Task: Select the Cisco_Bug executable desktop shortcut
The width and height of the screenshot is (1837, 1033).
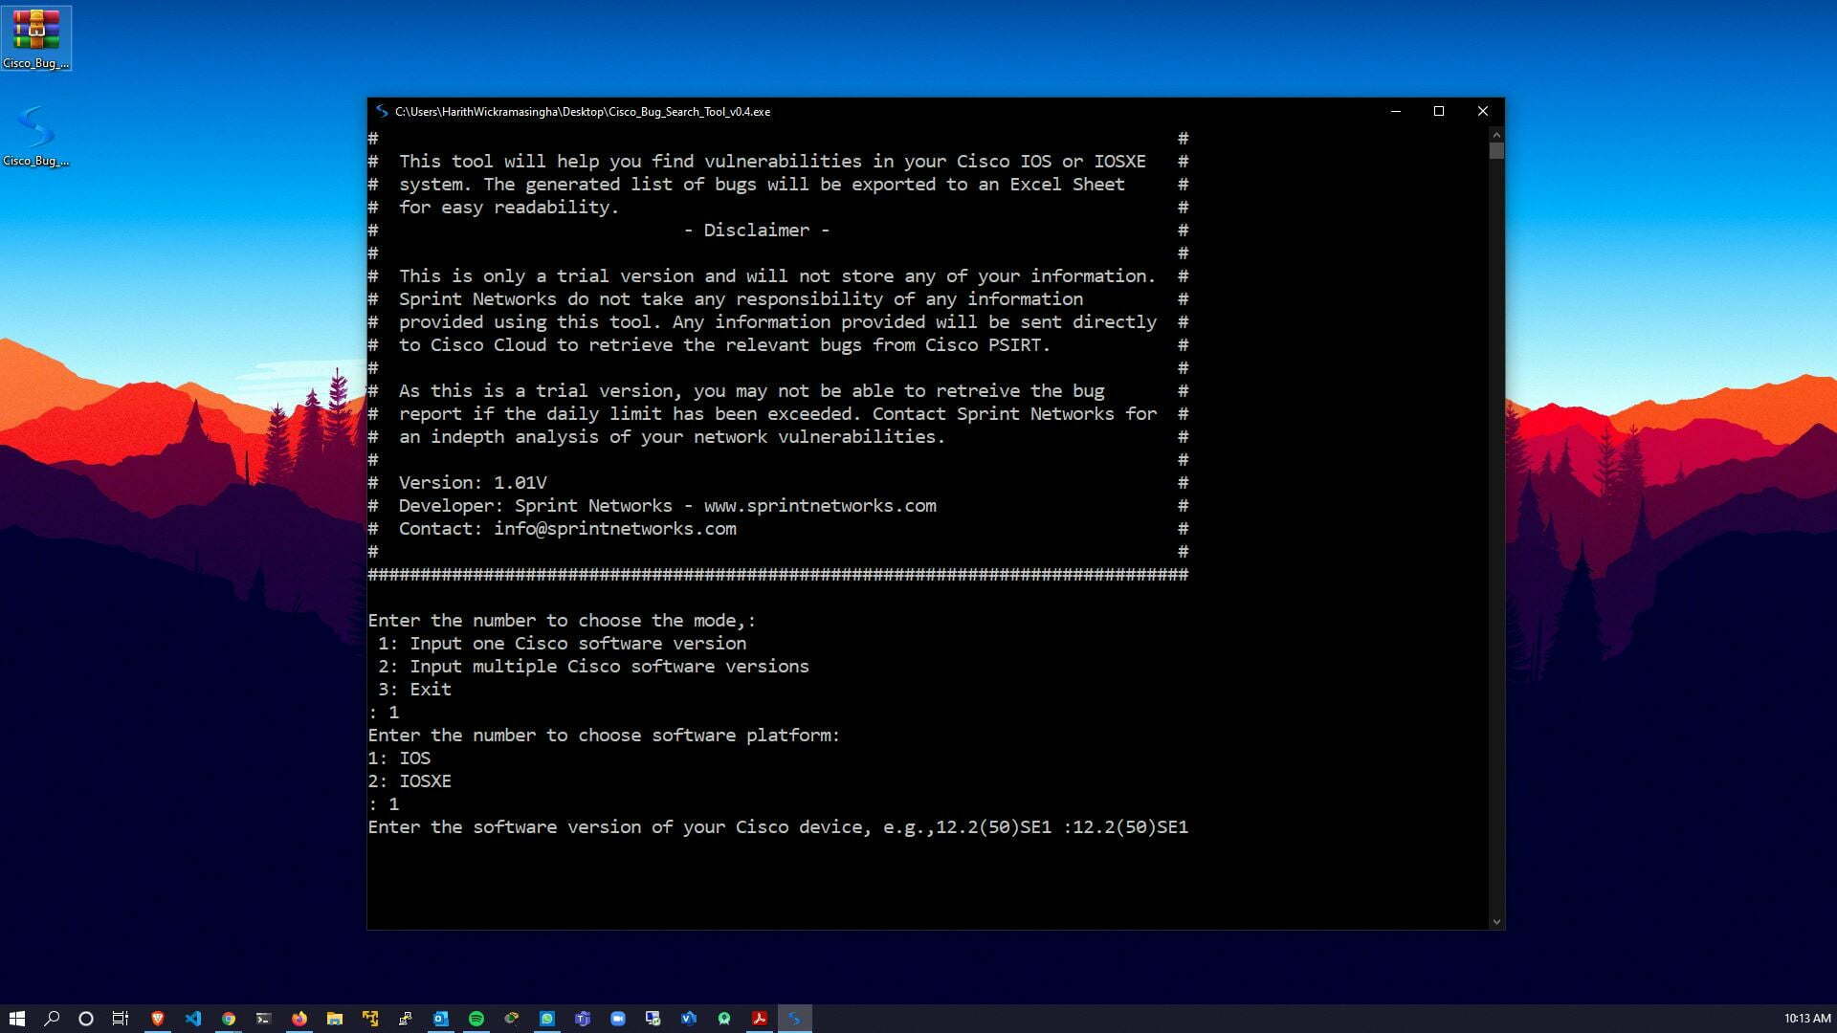Action: tap(35, 136)
